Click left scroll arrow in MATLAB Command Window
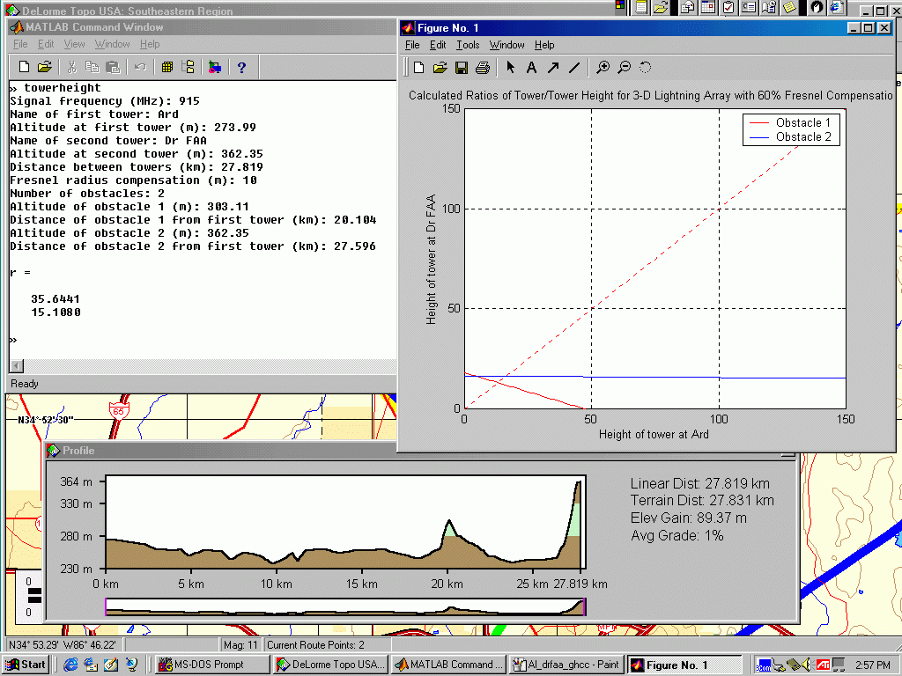Image resolution: width=902 pixels, height=676 pixels. (x=17, y=365)
